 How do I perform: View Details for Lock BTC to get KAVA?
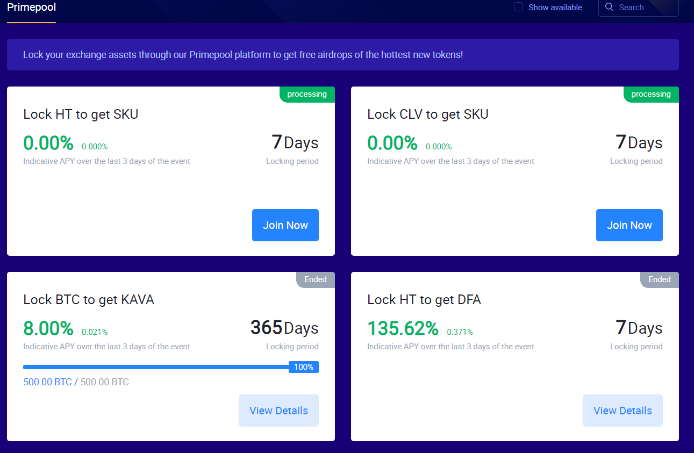[x=278, y=411]
